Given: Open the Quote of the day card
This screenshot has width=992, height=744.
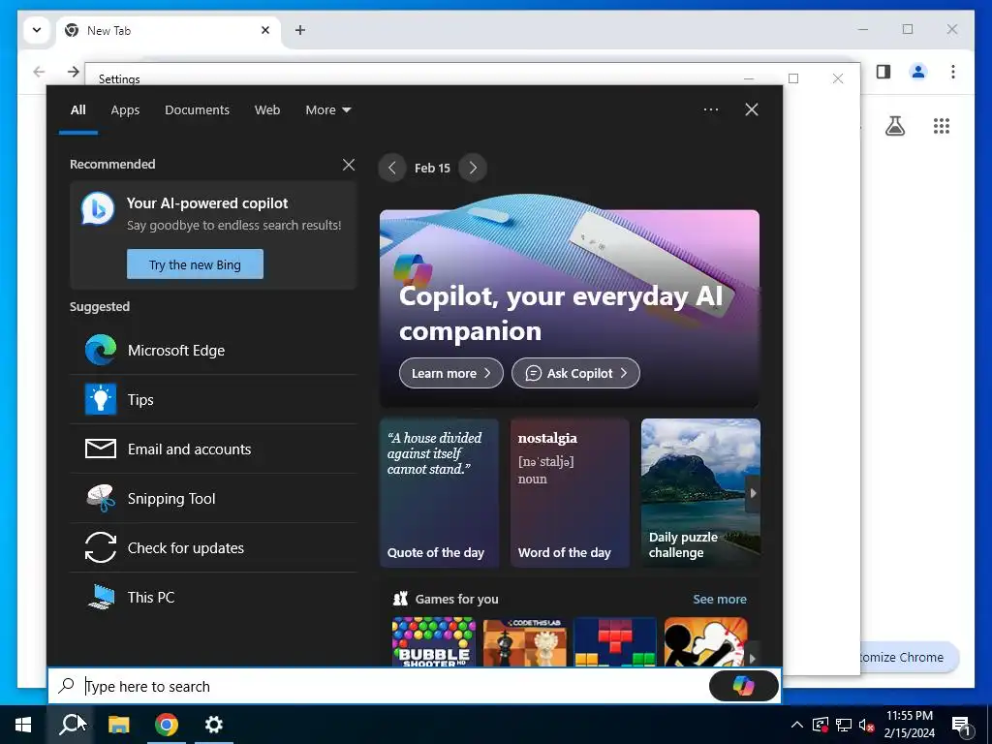Looking at the screenshot, I should tap(439, 492).
